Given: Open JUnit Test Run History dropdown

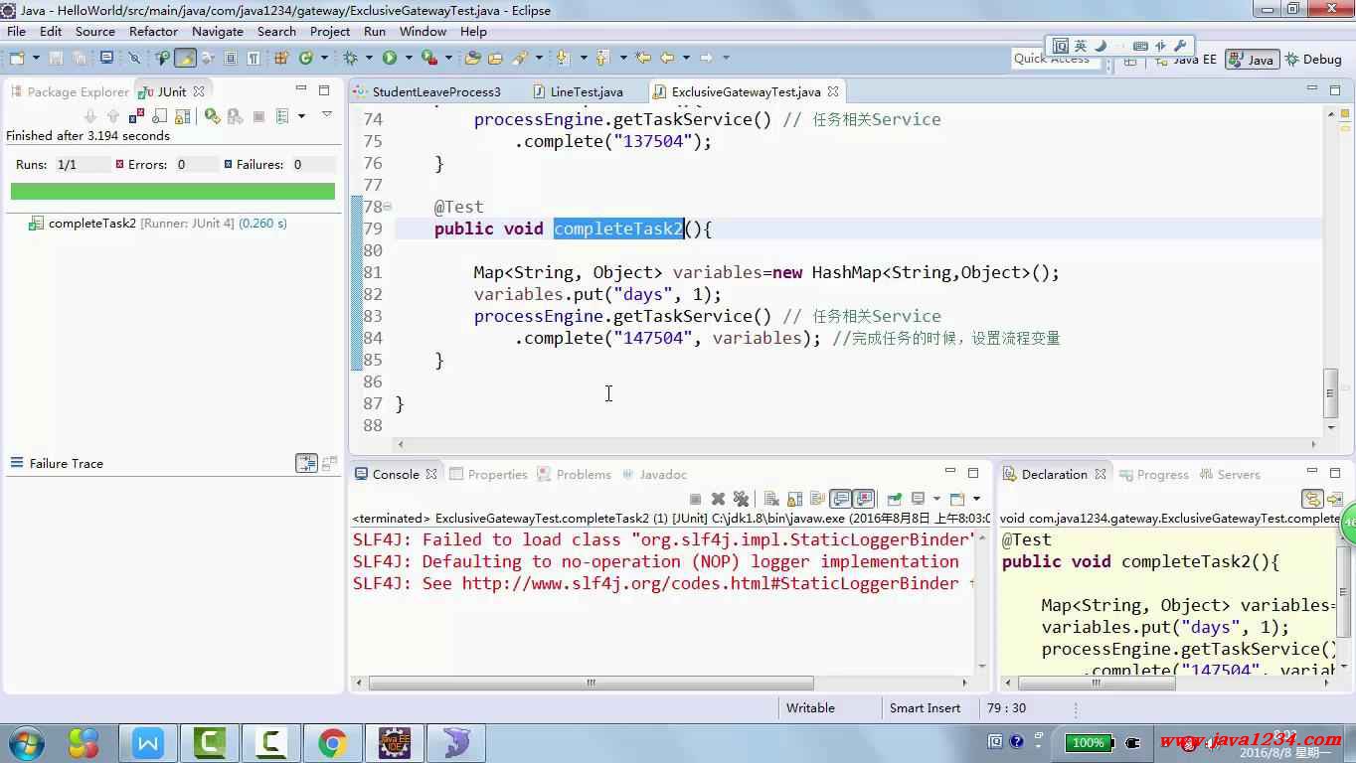Looking at the screenshot, I should [x=301, y=116].
